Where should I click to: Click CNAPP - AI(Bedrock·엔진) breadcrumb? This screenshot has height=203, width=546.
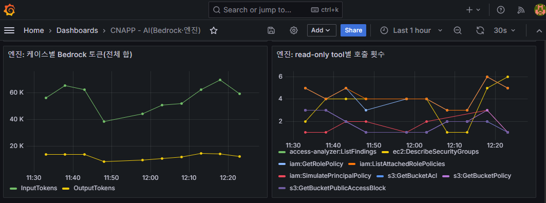(156, 30)
